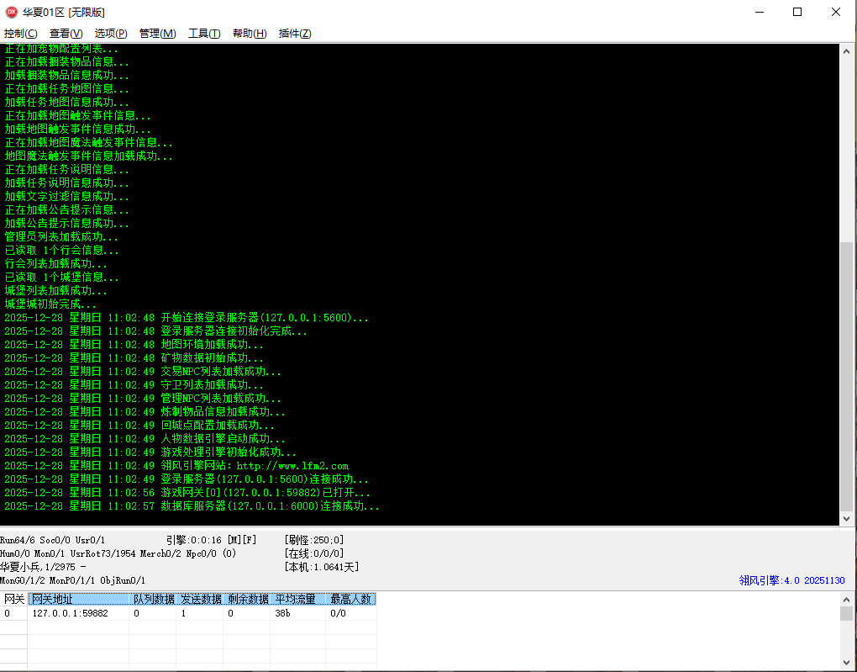Open the 控制(C) menu

[21, 34]
